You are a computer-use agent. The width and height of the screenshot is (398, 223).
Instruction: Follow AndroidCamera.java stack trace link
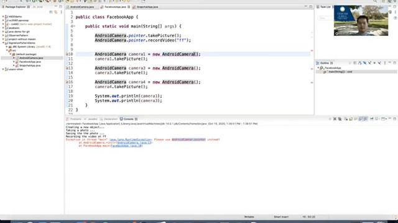pyautogui.click(x=134, y=142)
